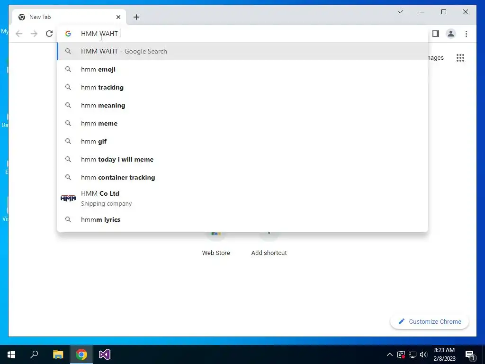The width and height of the screenshot is (485, 364).
Task: Reload the page with the refresh icon
Action: pos(49,34)
